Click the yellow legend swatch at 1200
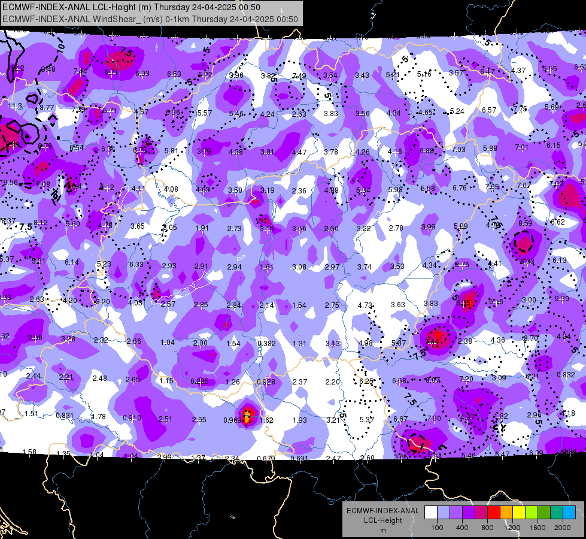This screenshot has width=586, height=539. click(519, 513)
